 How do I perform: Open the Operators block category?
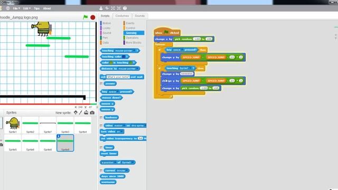point(132,37)
